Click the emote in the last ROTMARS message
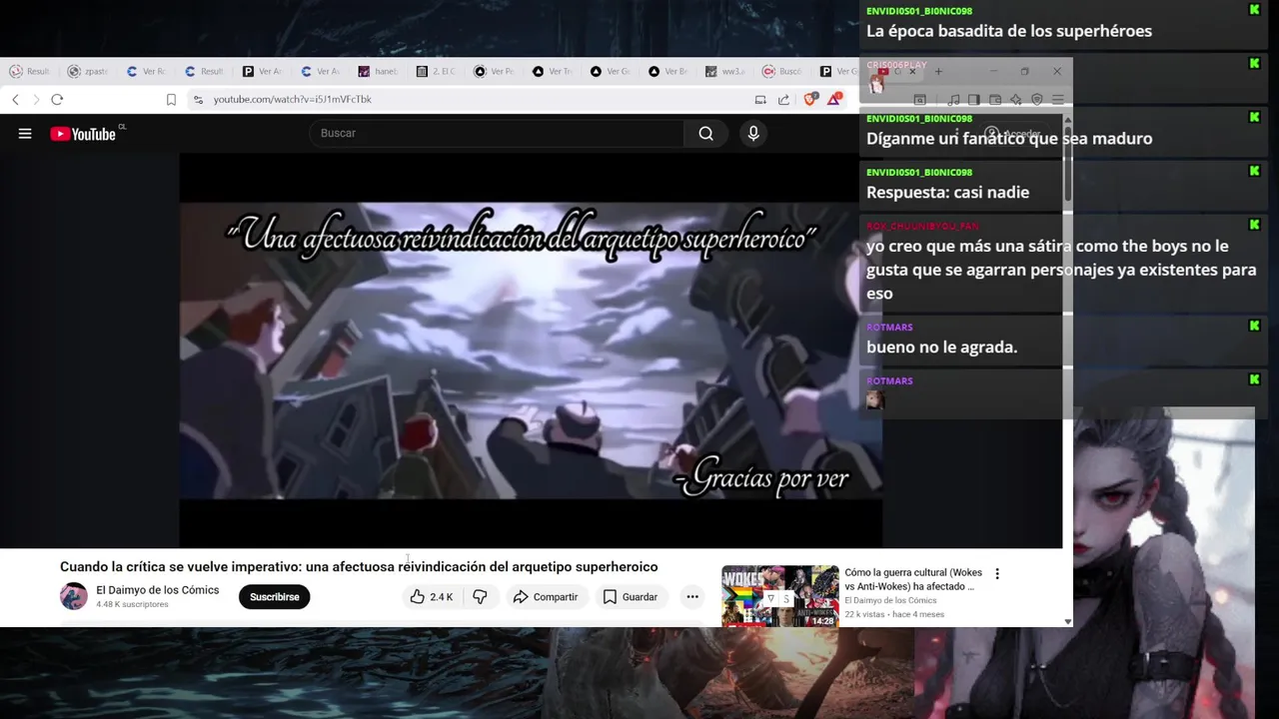 click(875, 399)
